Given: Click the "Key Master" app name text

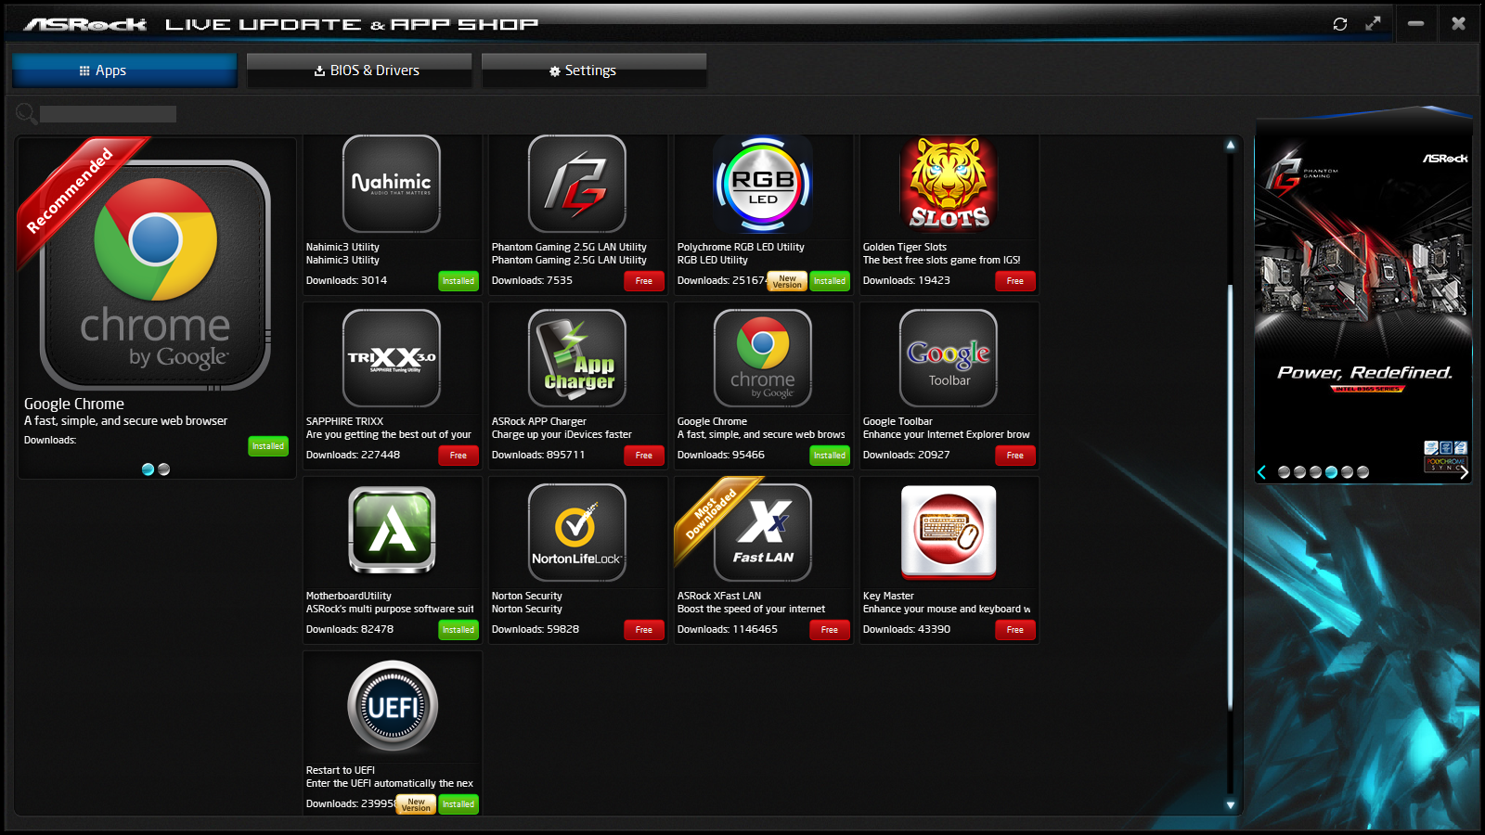Looking at the screenshot, I should tap(888, 597).
